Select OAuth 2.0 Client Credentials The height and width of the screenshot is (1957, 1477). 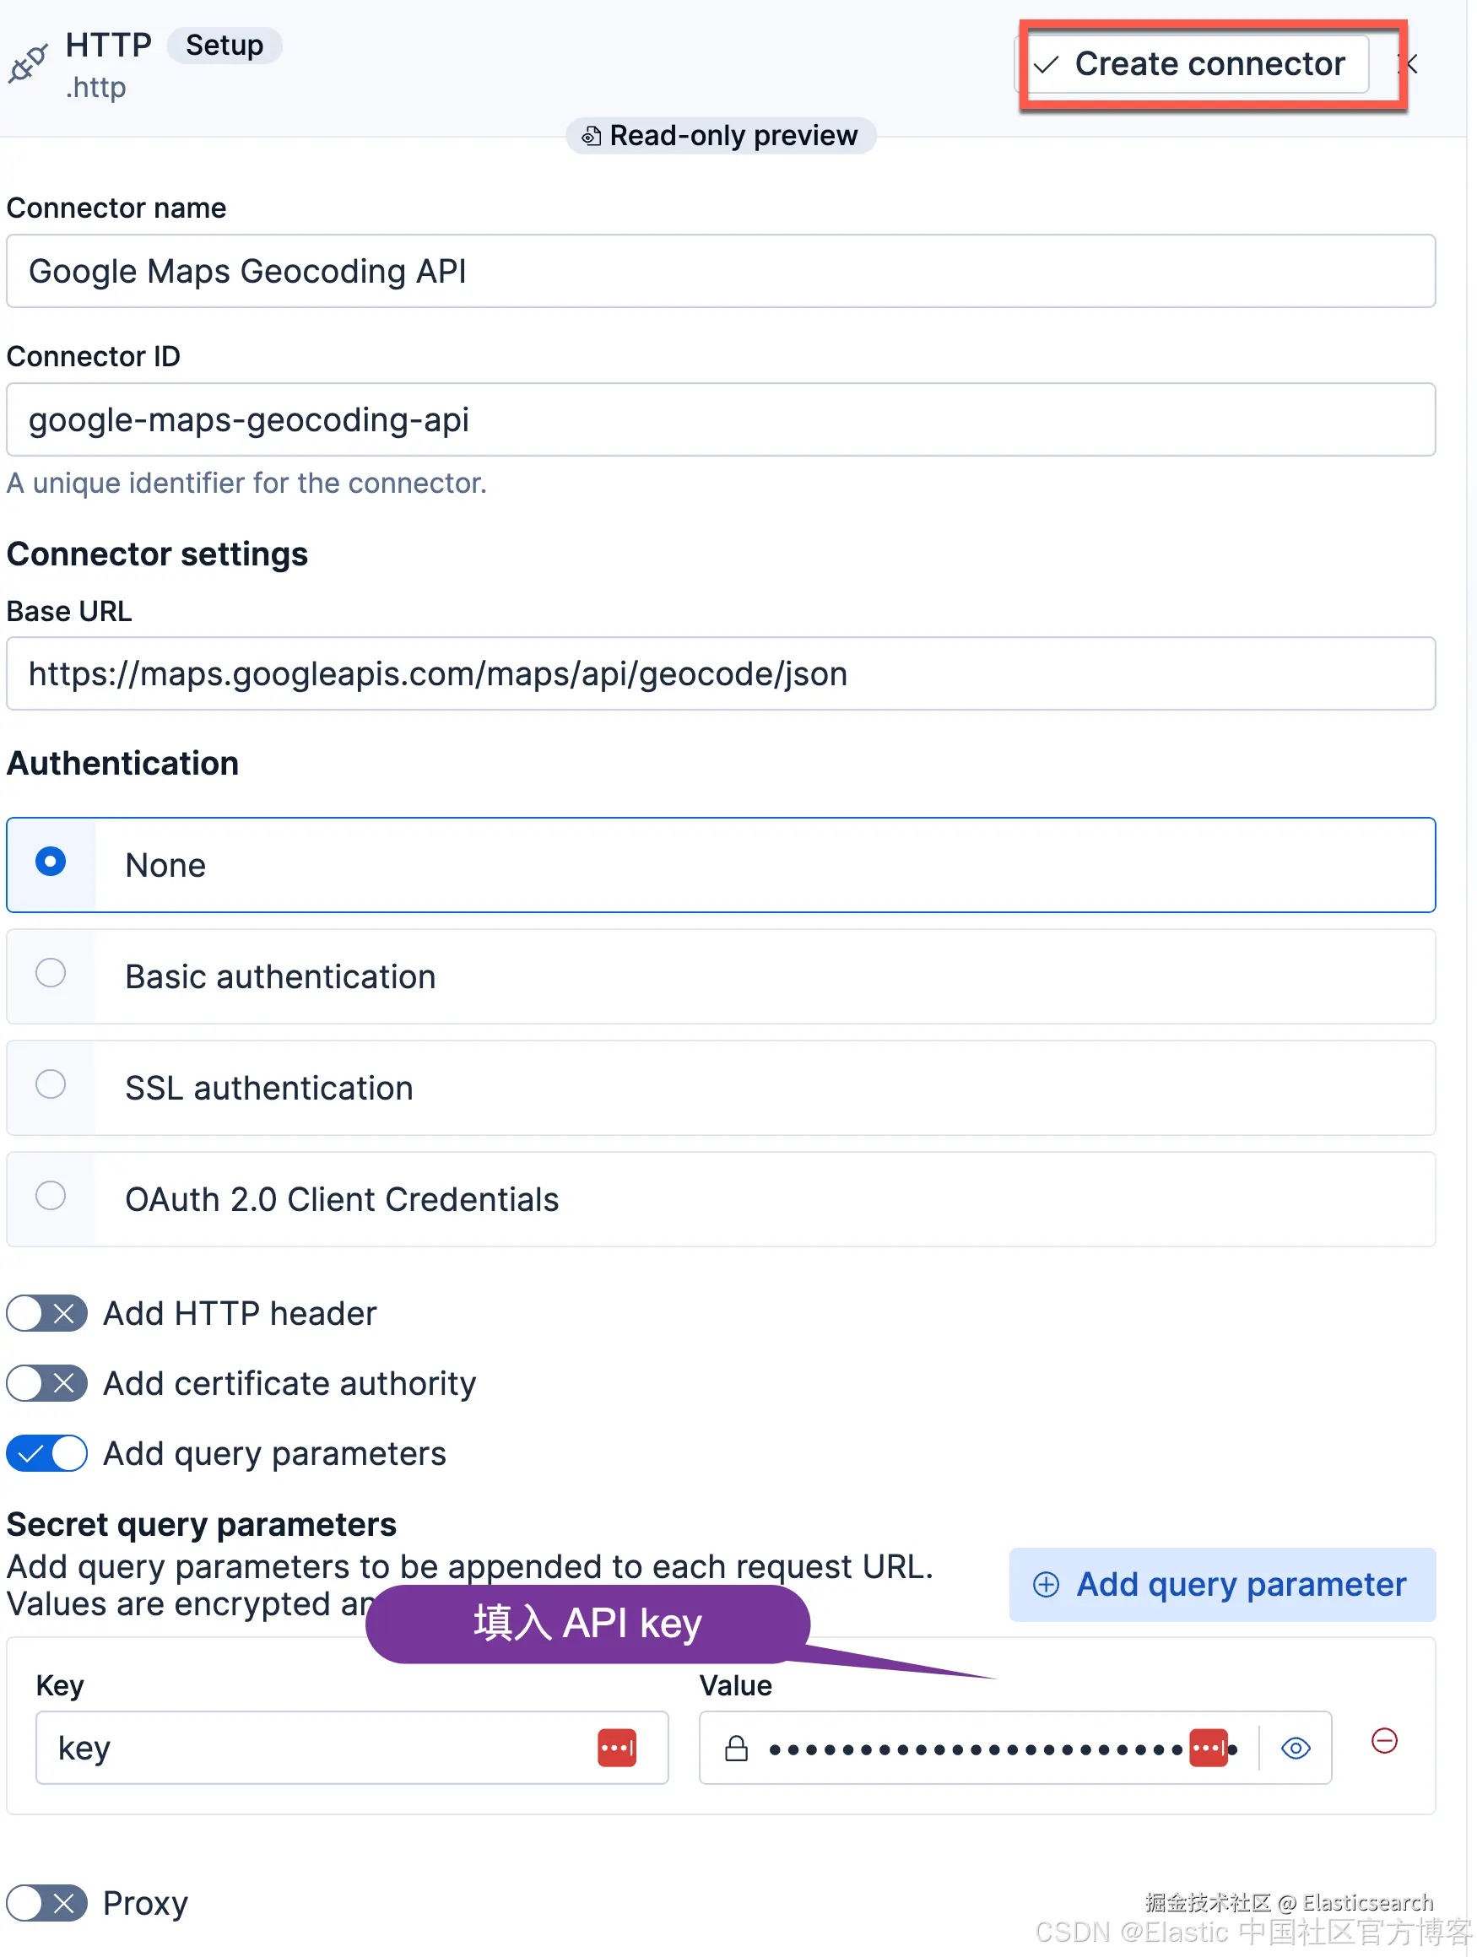721,1199
